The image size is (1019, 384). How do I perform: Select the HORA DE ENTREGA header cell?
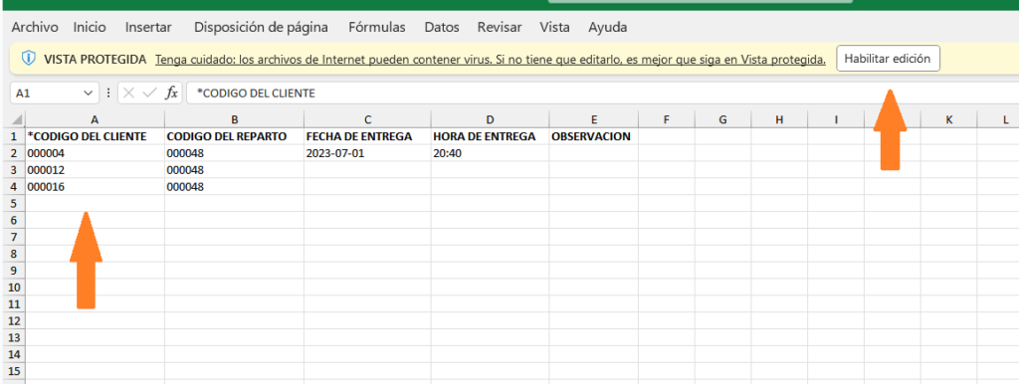(x=490, y=136)
